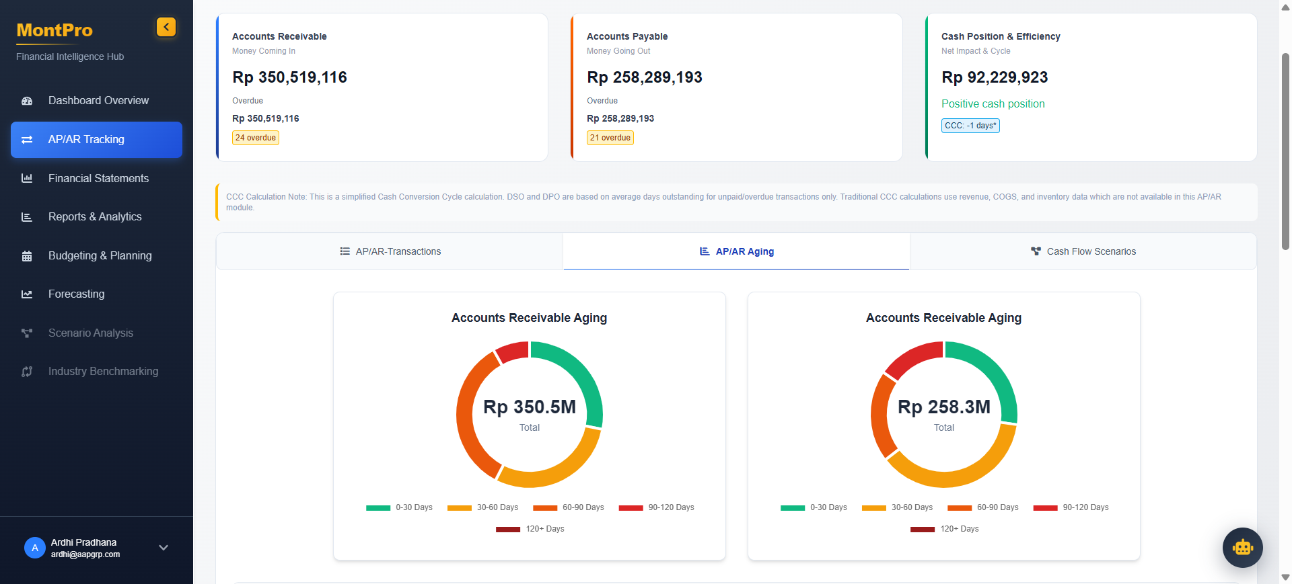Open the chatbot robot assistant button
This screenshot has width=1292, height=584.
(x=1242, y=548)
